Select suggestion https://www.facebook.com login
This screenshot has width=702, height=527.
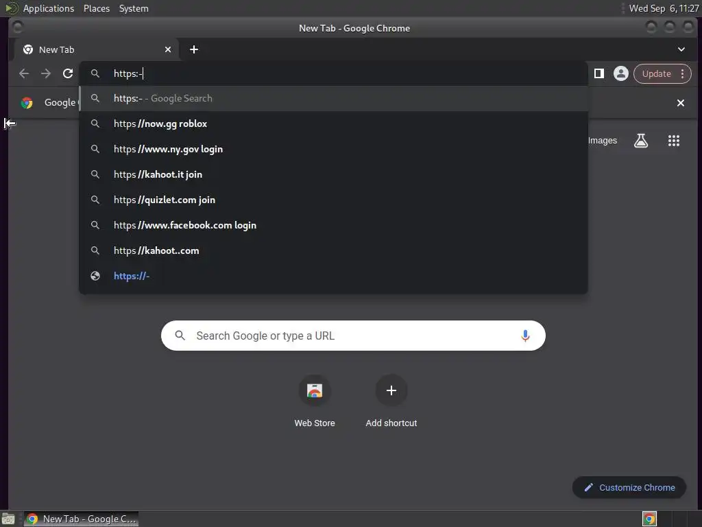[x=334, y=225]
